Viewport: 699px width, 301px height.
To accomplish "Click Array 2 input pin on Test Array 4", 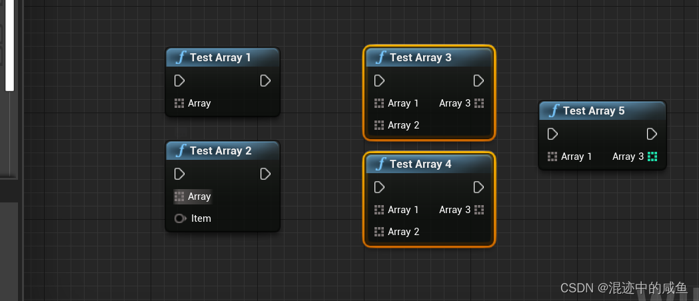I will coord(379,232).
